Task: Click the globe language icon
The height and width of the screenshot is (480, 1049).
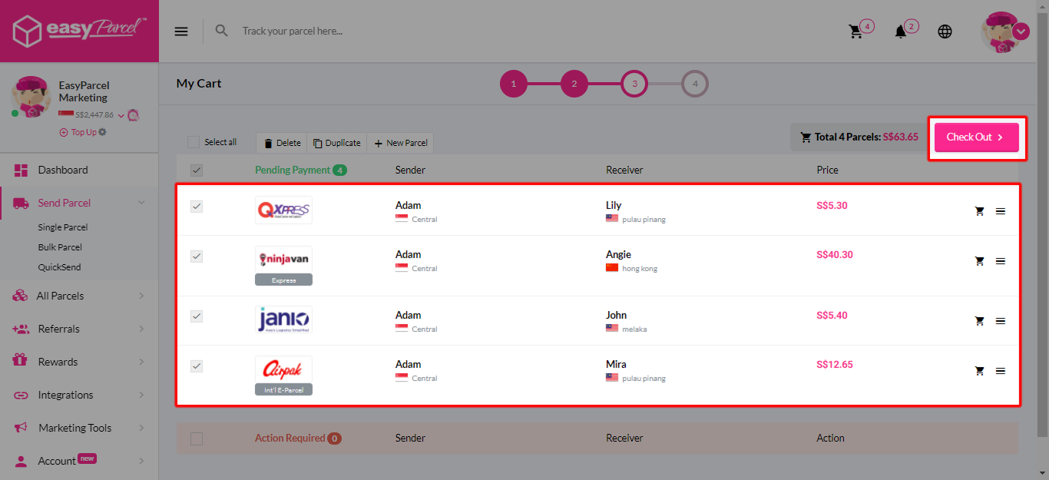Action: 945,31
